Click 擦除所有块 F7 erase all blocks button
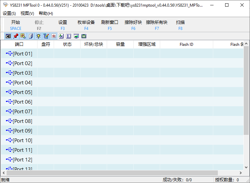This screenshot has height=183, width=250. pyautogui.click(x=157, y=25)
